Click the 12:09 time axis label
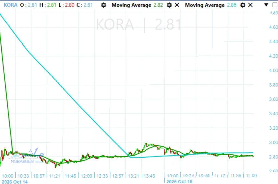 [87, 176]
